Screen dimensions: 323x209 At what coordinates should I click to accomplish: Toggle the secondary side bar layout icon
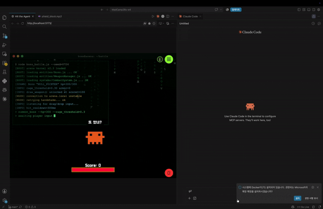pyautogui.click(x=314, y=10)
